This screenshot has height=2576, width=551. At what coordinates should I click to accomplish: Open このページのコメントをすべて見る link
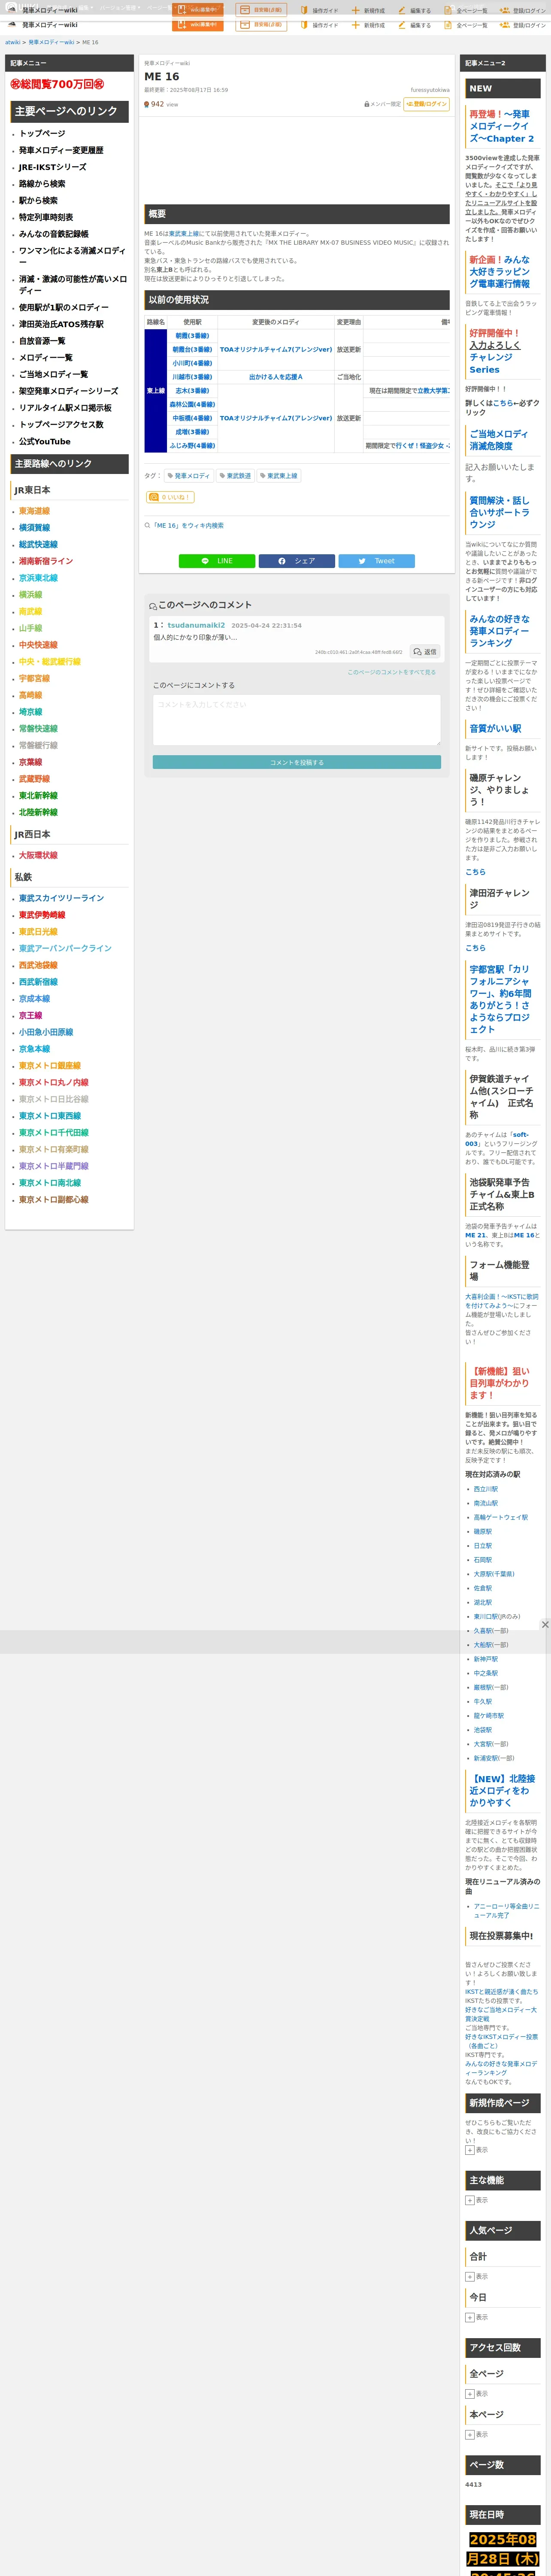[391, 672]
